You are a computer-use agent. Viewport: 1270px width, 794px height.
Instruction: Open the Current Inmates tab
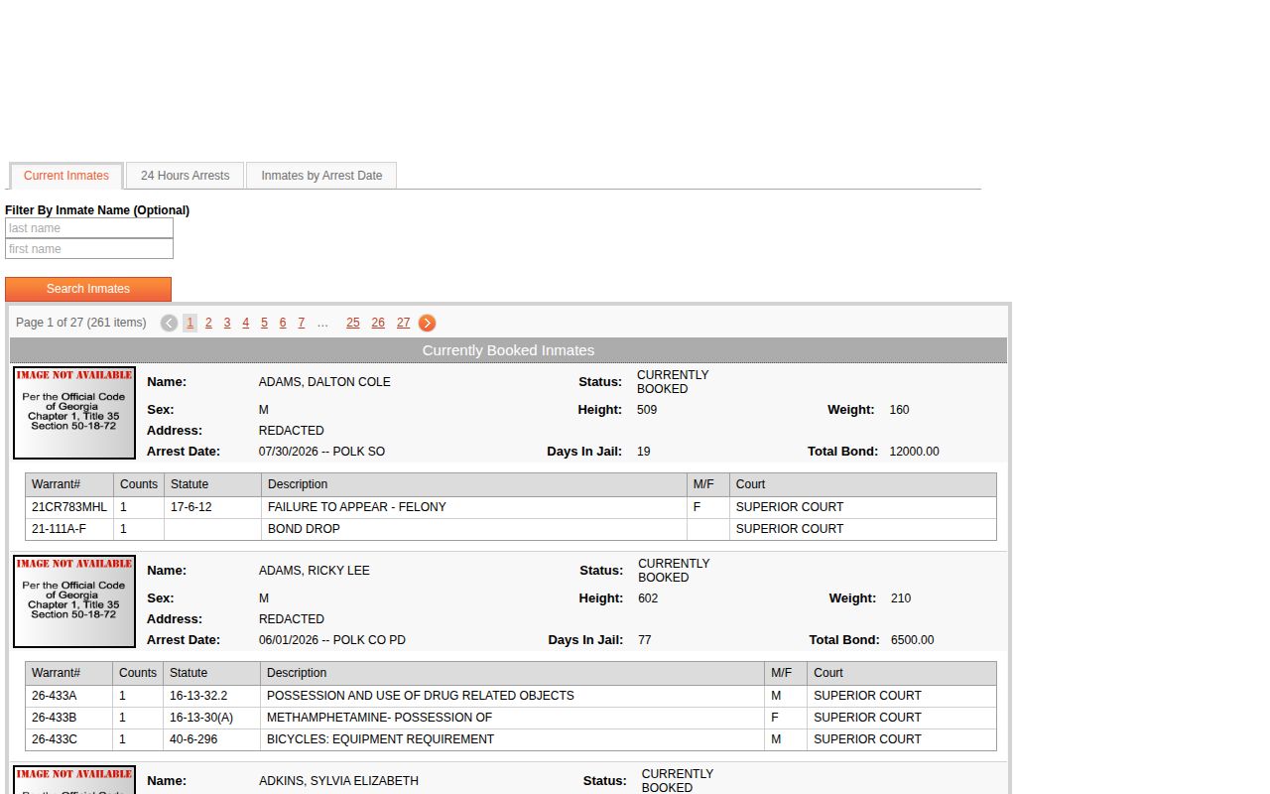point(66,176)
